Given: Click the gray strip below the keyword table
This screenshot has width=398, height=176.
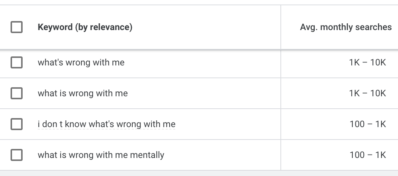Looking at the screenshot, I should (x=199, y=173).
